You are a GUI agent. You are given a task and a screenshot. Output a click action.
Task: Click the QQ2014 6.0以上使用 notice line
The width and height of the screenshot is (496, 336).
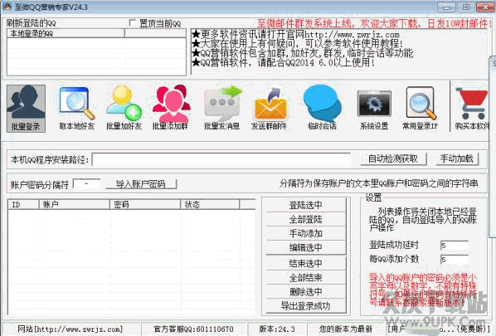click(x=284, y=62)
